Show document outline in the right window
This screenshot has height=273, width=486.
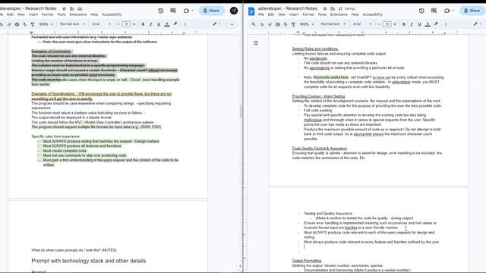click(x=256, y=42)
